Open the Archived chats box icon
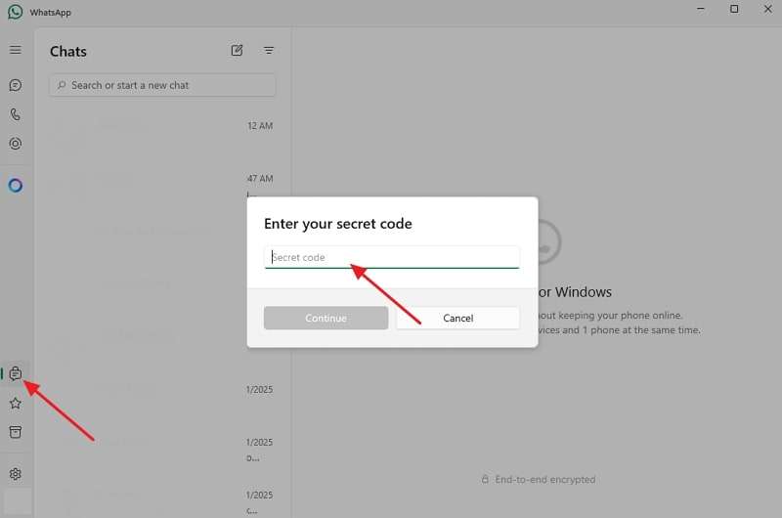Screen dimensions: 782x518 [15, 432]
